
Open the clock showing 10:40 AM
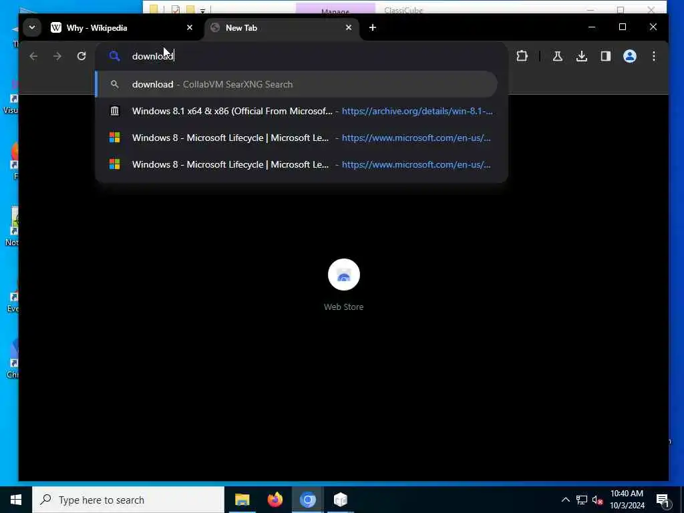(x=627, y=500)
